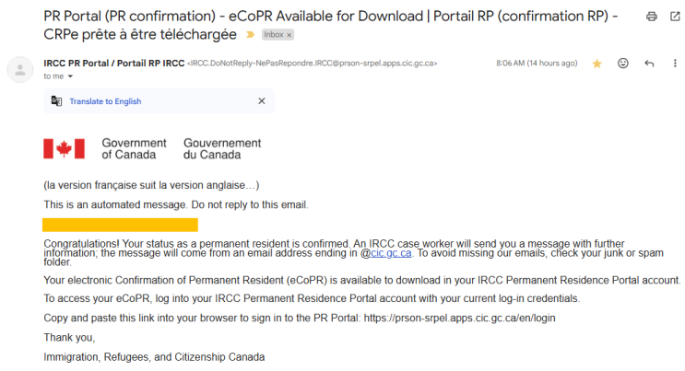685x371 pixels.
Task: Toggle the yellow importance marker
Action: [250, 34]
